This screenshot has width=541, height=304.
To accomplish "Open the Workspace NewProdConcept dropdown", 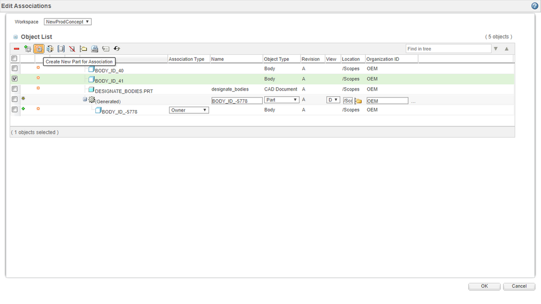I will 68,22.
